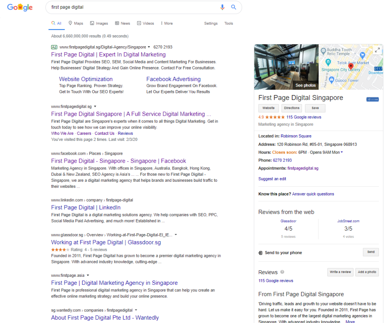Open the firstpagedigital.sg appointments link

(303, 168)
